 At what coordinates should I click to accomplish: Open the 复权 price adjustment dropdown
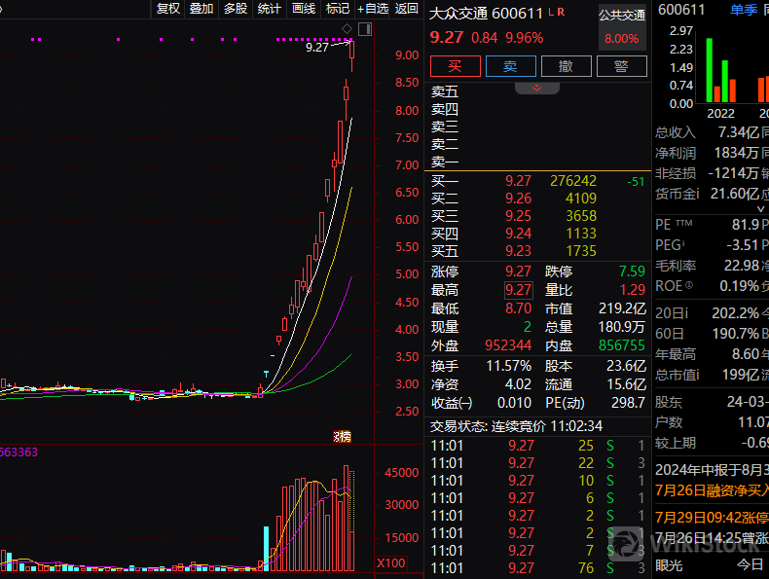tap(168, 9)
